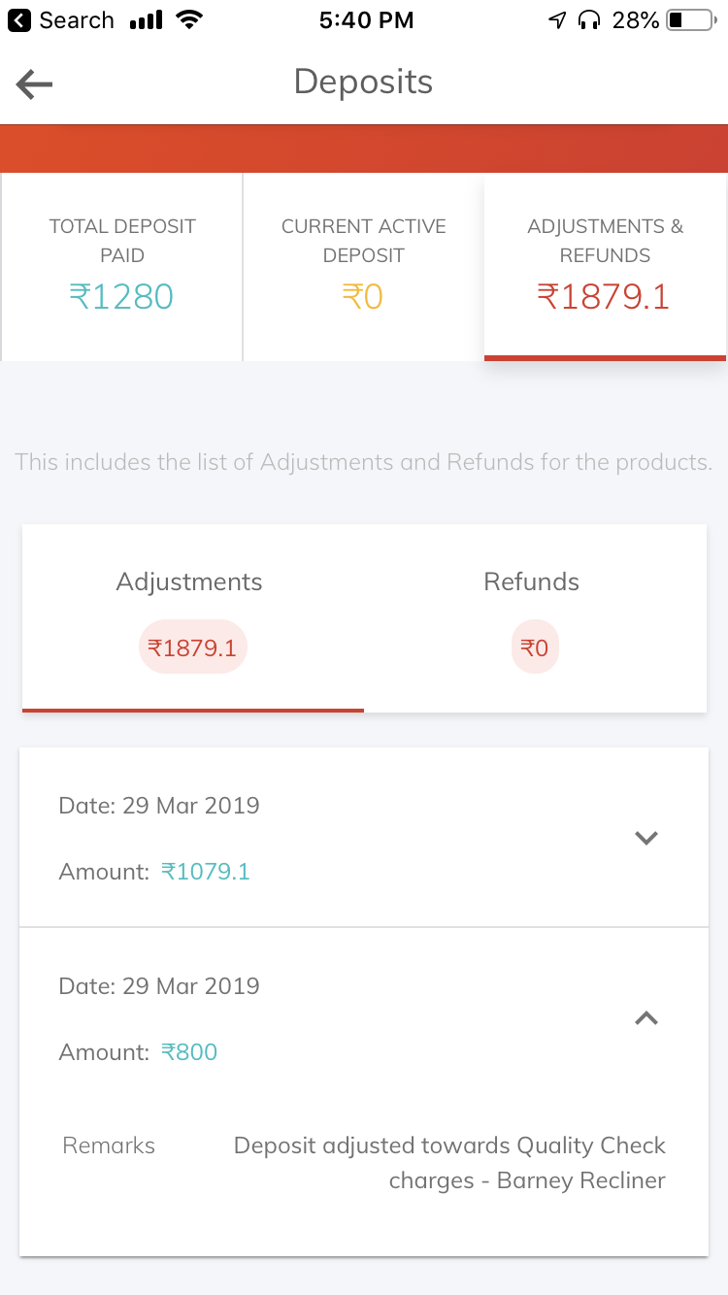
Task: Tap the cellular signal bars icon
Action: 146,20
